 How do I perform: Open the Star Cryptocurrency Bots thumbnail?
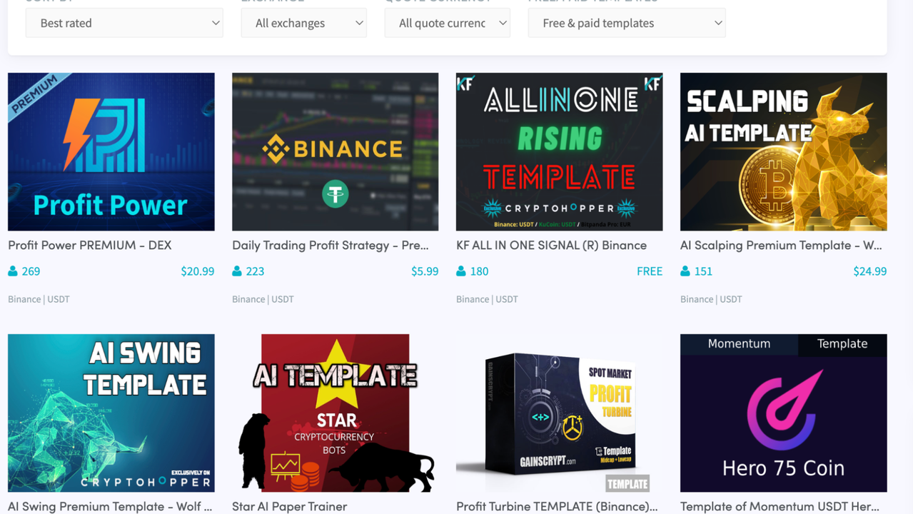336,413
